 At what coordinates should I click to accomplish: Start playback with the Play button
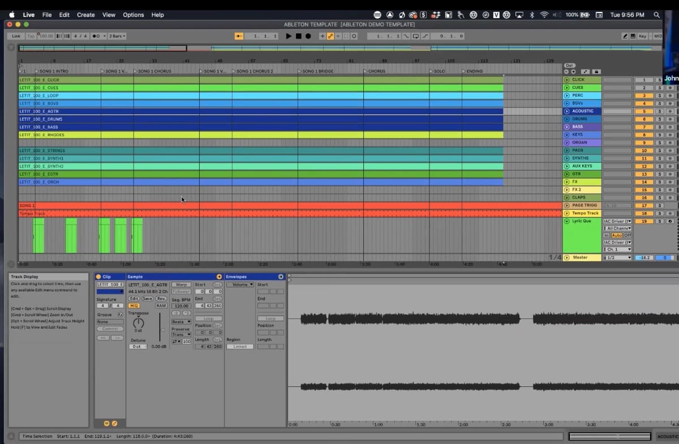(289, 36)
